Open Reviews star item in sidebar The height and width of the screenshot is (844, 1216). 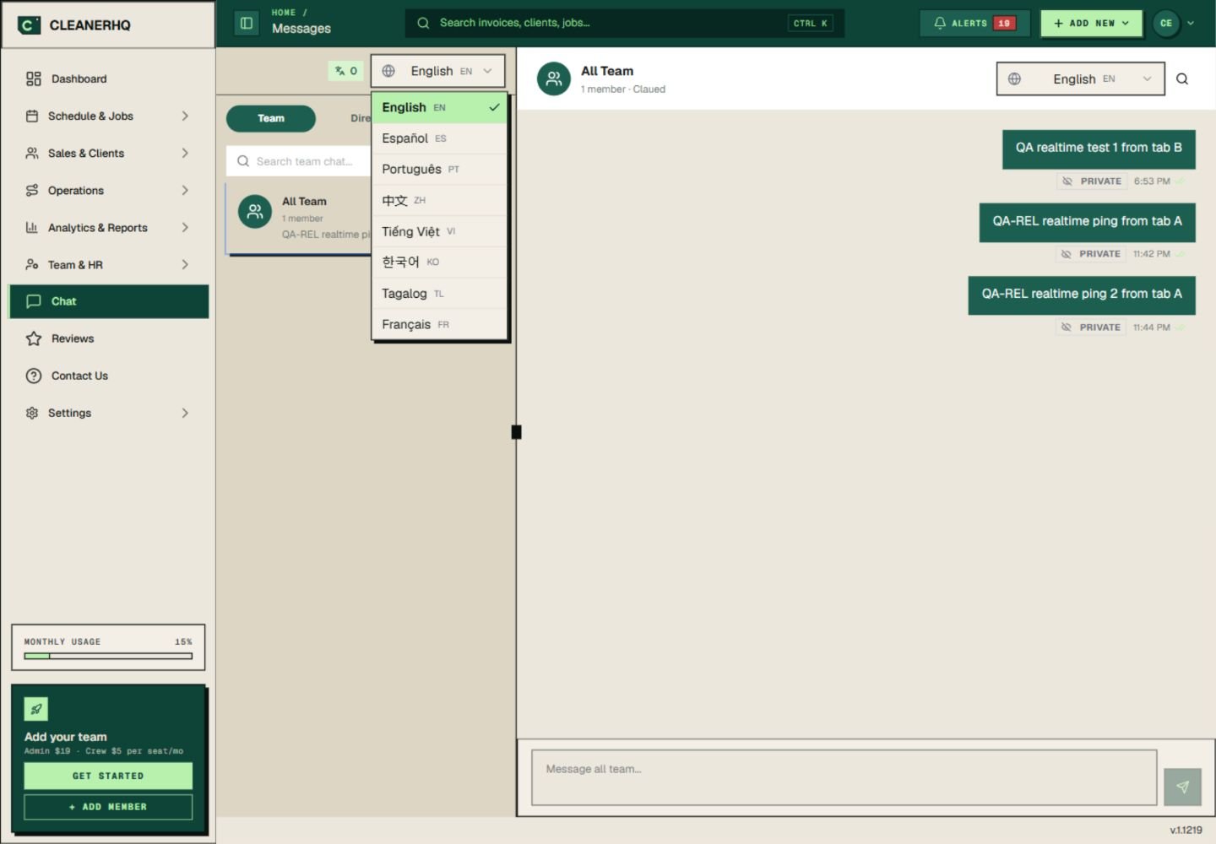coord(108,338)
